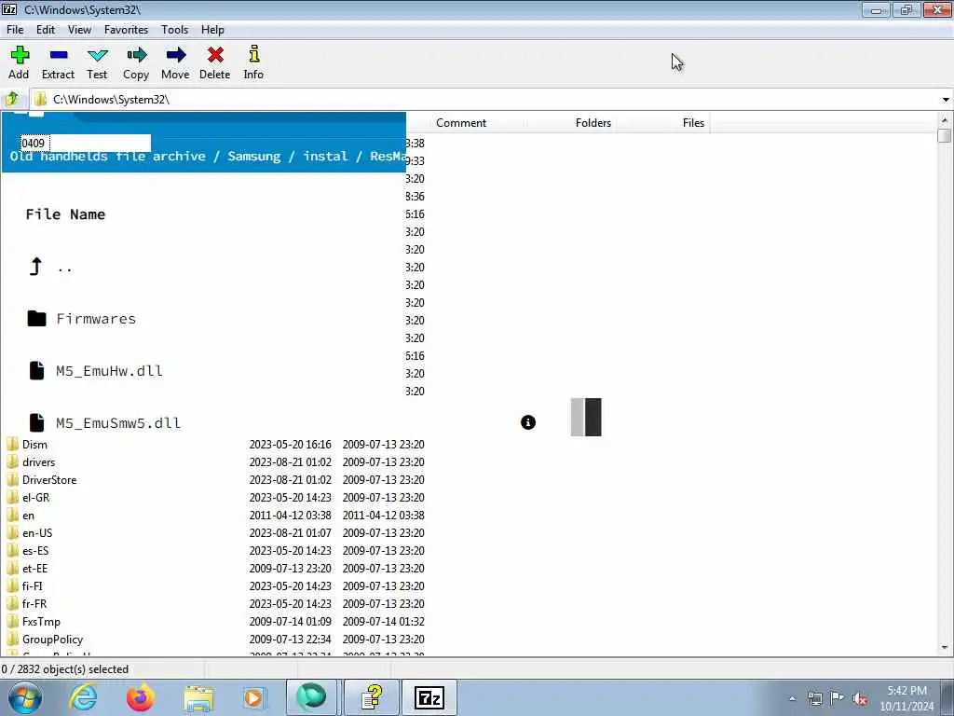Click the M5_EmuHw.dll file name
The height and width of the screenshot is (716, 954).
(109, 371)
